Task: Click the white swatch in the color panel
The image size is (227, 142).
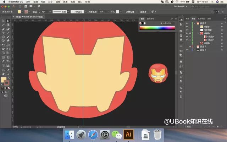Action: click(x=145, y=23)
